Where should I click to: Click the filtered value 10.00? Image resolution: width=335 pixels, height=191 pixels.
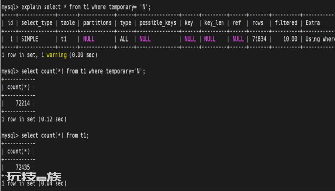coord(290,39)
